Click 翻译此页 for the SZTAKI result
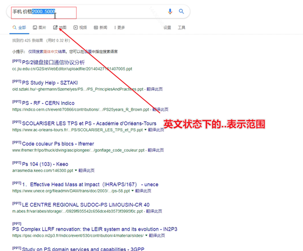This screenshot has width=303, height=251. (x=155, y=89)
